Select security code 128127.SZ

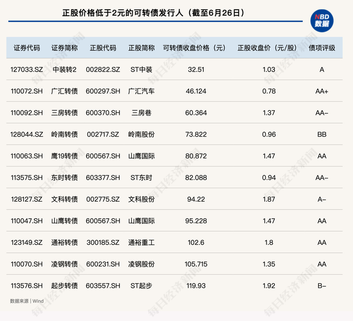(27, 199)
